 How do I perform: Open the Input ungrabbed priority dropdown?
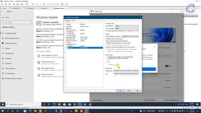[127, 29]
